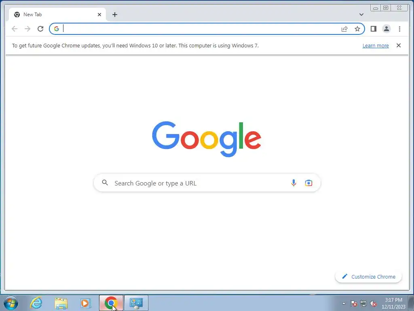The image size is (414, 311).
Task: Select the New Tab tab
Action: (x=57, y=15)
